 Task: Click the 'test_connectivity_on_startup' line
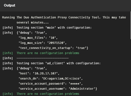click(x=53, y=48)
